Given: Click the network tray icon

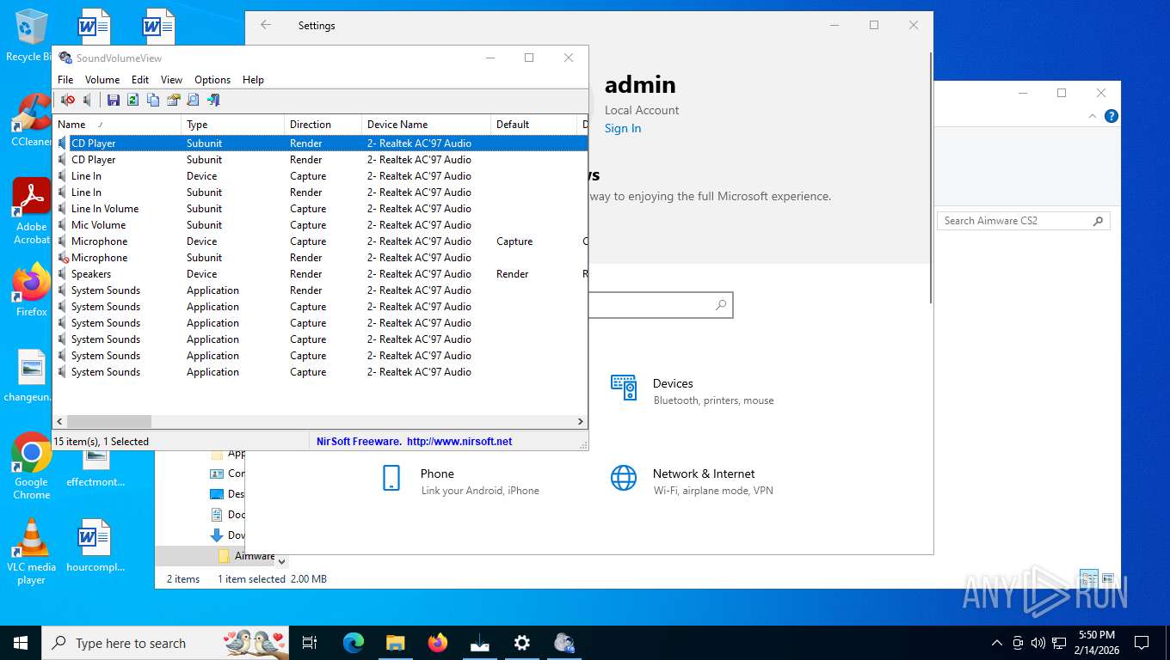Looking at the screenshot, I should [1059, 643].
